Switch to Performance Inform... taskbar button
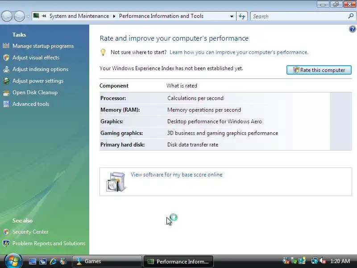Image resolution: width=357 pixels, height=268 pixels. [x=178, y=261]
